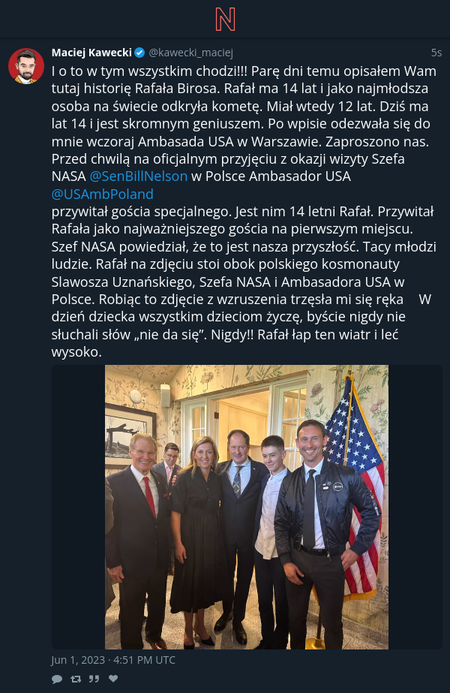Click the reply speech bubble icon
The image size is (450, 693).
(57, 679)
